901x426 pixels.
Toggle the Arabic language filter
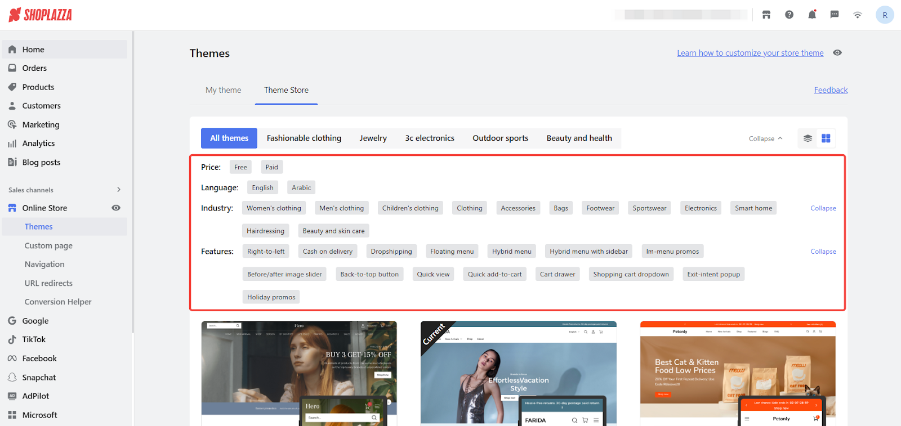(x=301, y=187)
